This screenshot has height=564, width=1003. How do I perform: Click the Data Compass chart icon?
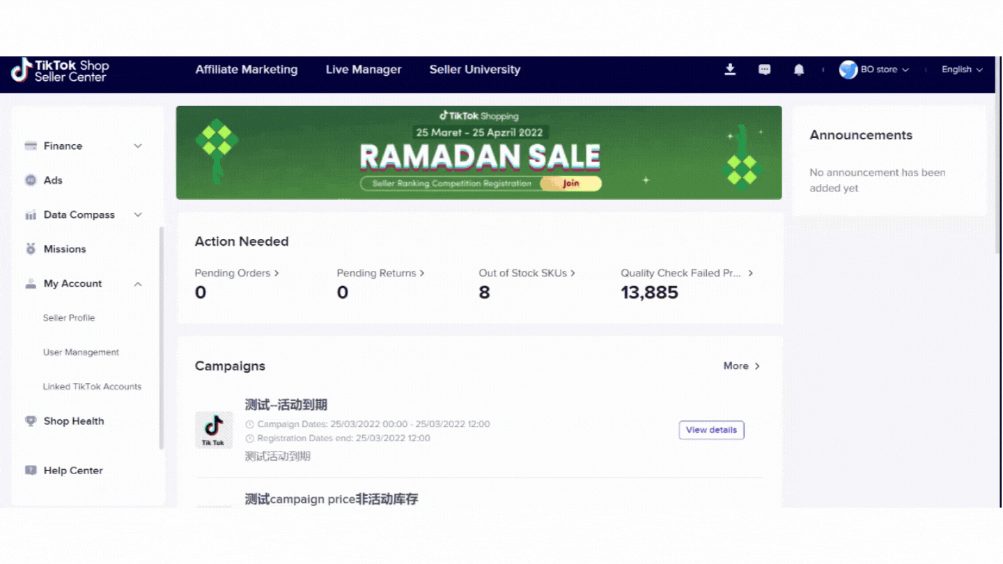coord(31,215)
